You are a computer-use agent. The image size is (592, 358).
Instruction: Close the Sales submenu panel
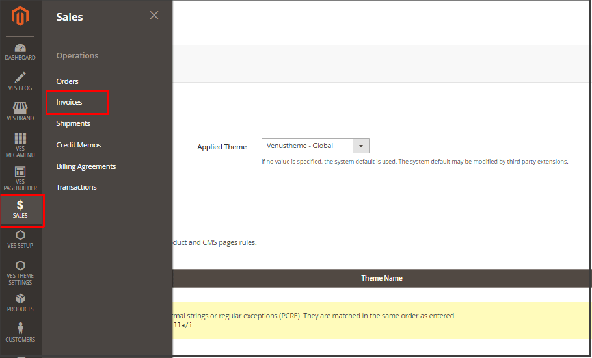point(154,16)
